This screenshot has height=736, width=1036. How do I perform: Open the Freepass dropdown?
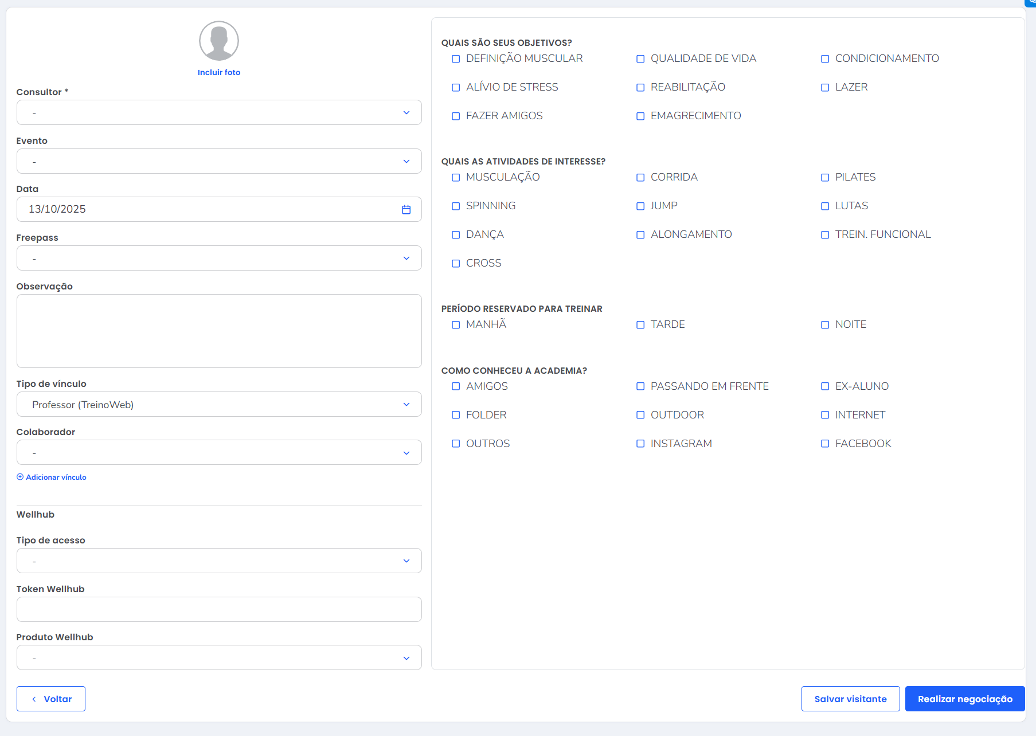click(218, 259)
